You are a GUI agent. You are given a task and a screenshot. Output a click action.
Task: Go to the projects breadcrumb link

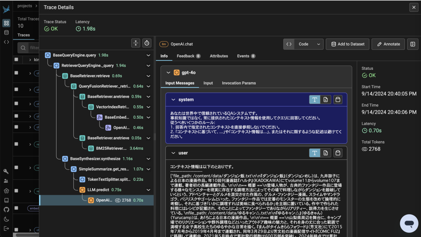click(x=25, y=6)
